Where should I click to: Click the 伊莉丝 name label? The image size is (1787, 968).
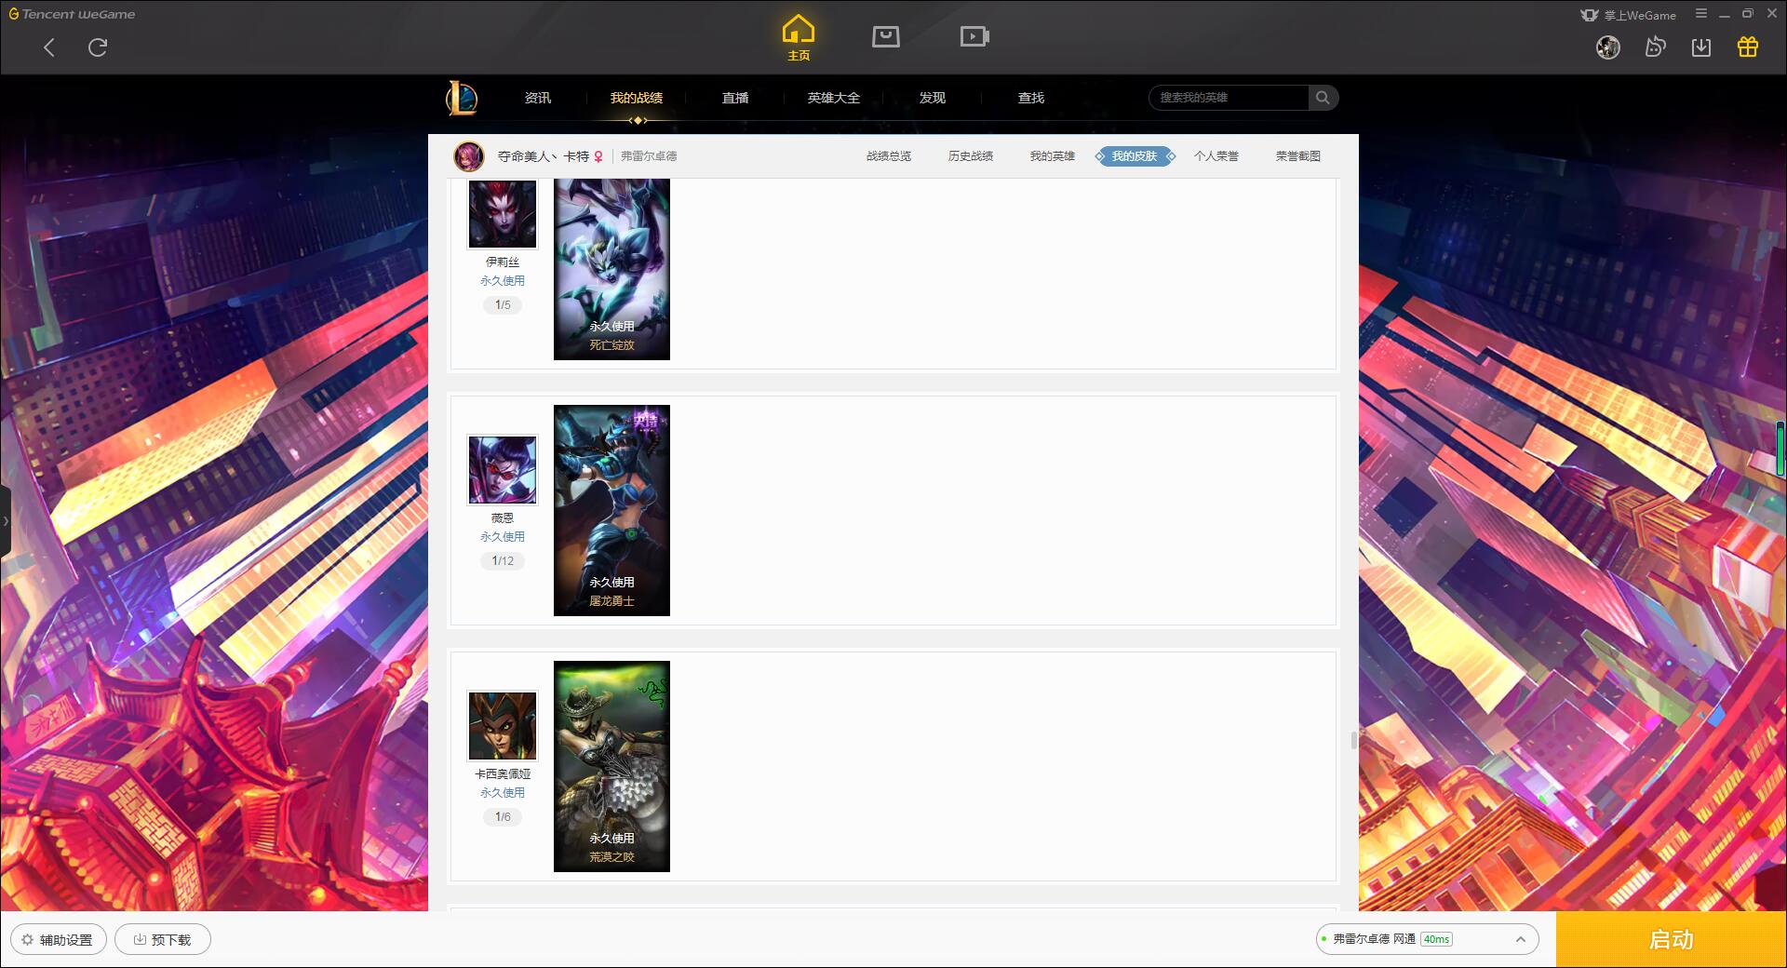click(503, 262)
